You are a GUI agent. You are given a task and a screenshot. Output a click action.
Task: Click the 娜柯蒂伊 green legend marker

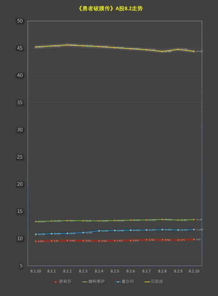point(85,282)
